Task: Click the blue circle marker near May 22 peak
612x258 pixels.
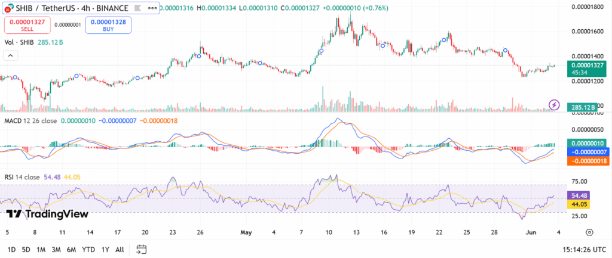Action: 444,40
